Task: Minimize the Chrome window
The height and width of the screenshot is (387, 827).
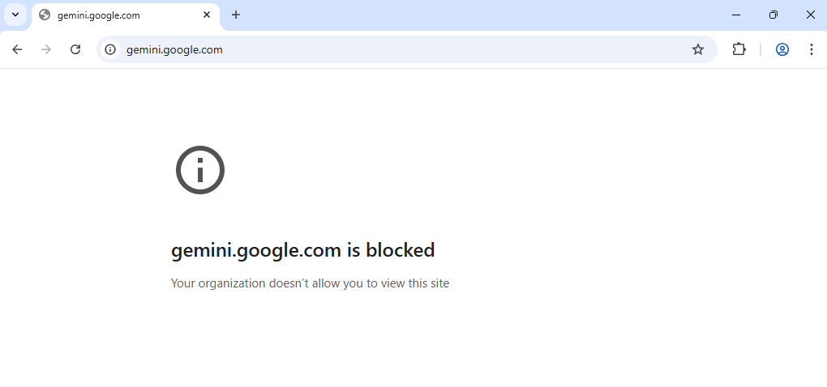Action: coord(736,15)
